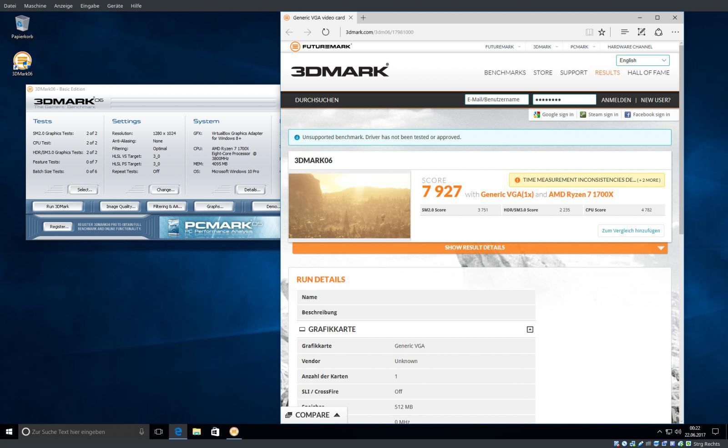
Task: Choose Facebook sign in
Action: pos(647,114)
